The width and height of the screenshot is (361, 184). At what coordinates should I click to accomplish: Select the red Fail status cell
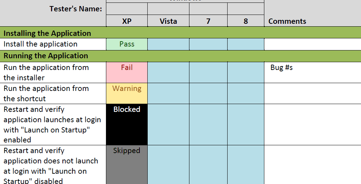coord(127,72)
